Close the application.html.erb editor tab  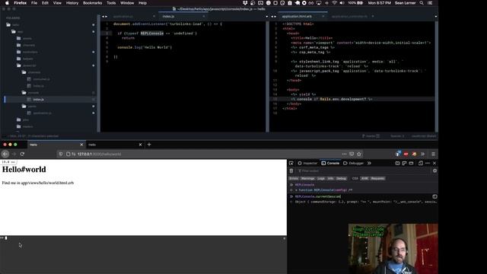(x=323, y=16)
